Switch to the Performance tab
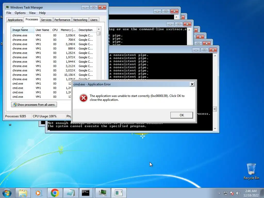264x198 pixels. [x=62, y=20]
